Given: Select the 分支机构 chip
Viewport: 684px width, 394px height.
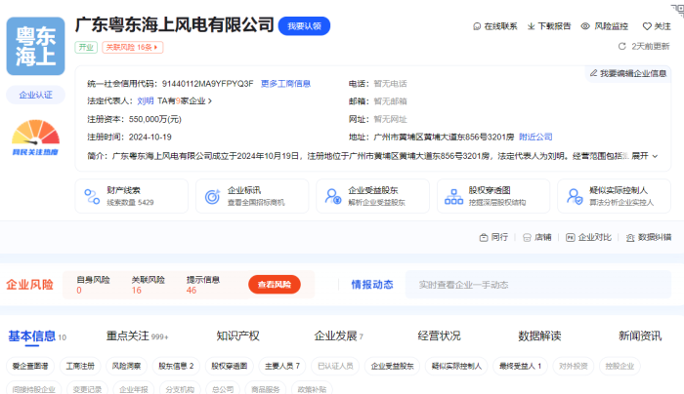Looking at the screenshot, I should (180, 389).
